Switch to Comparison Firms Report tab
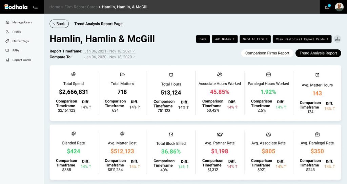The width and height of the screenshot is (347, 184). (267, 53)
